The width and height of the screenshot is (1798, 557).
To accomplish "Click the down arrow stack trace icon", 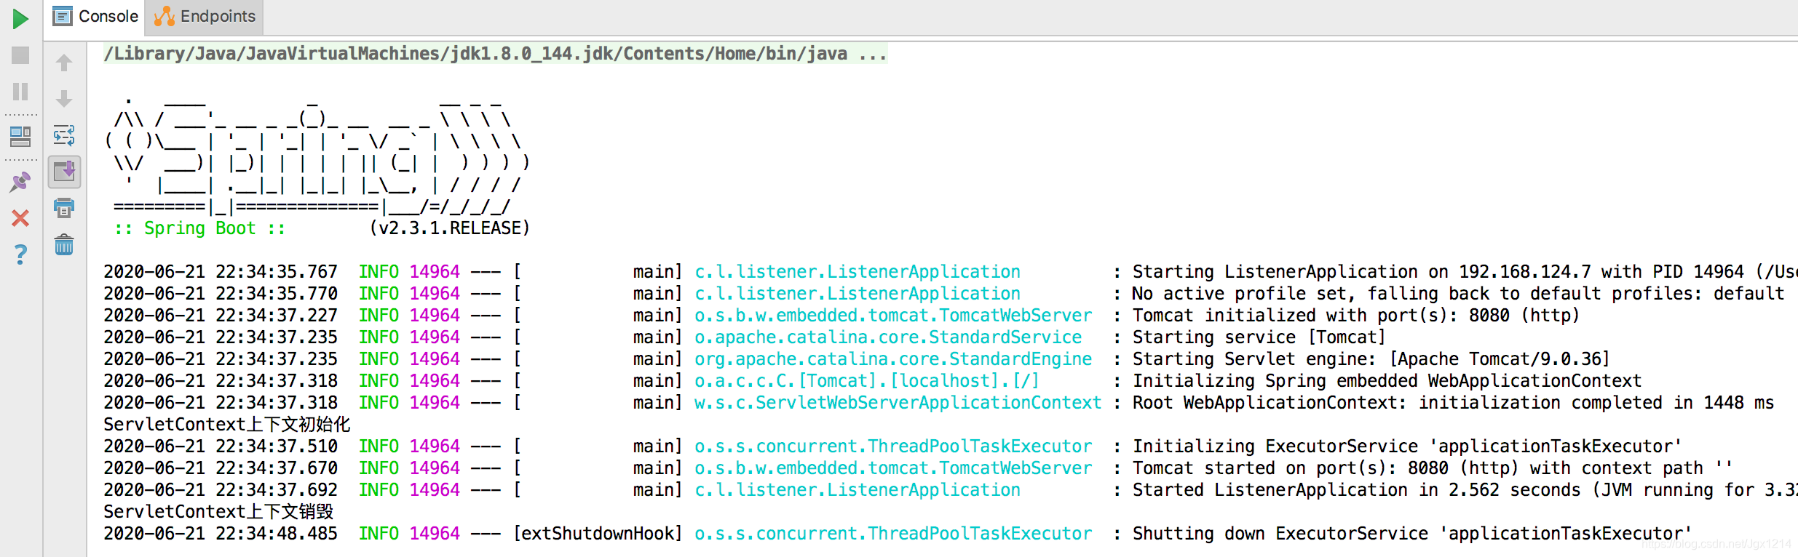I will pos(64,98).
